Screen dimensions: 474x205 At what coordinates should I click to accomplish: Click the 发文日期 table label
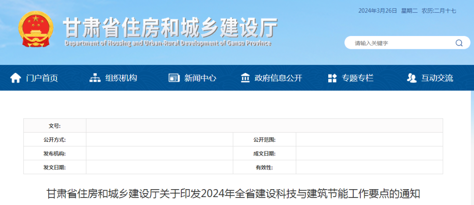pos(55,168)
